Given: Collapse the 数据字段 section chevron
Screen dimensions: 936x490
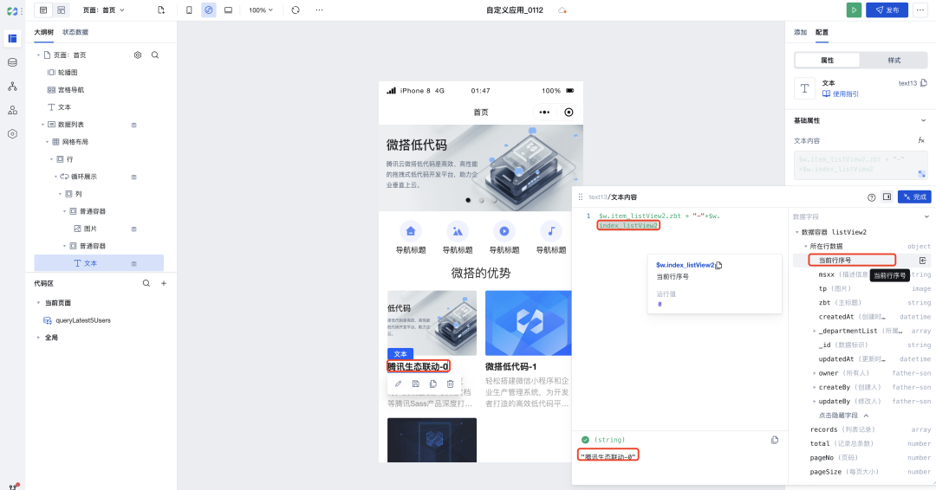Looking at the screenshot, I should [926, 217].
